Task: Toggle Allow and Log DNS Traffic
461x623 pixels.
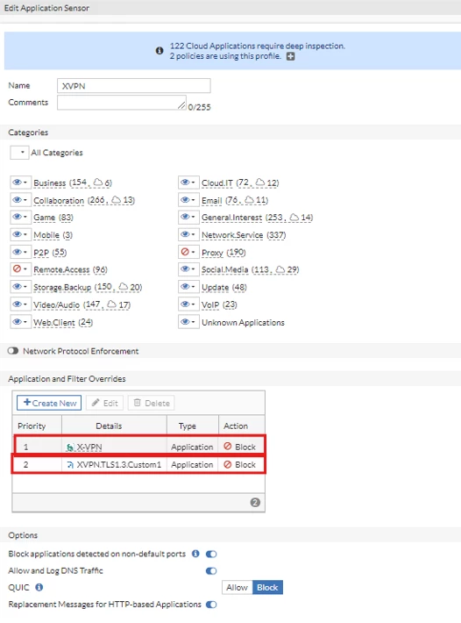Action: [211, 571]
